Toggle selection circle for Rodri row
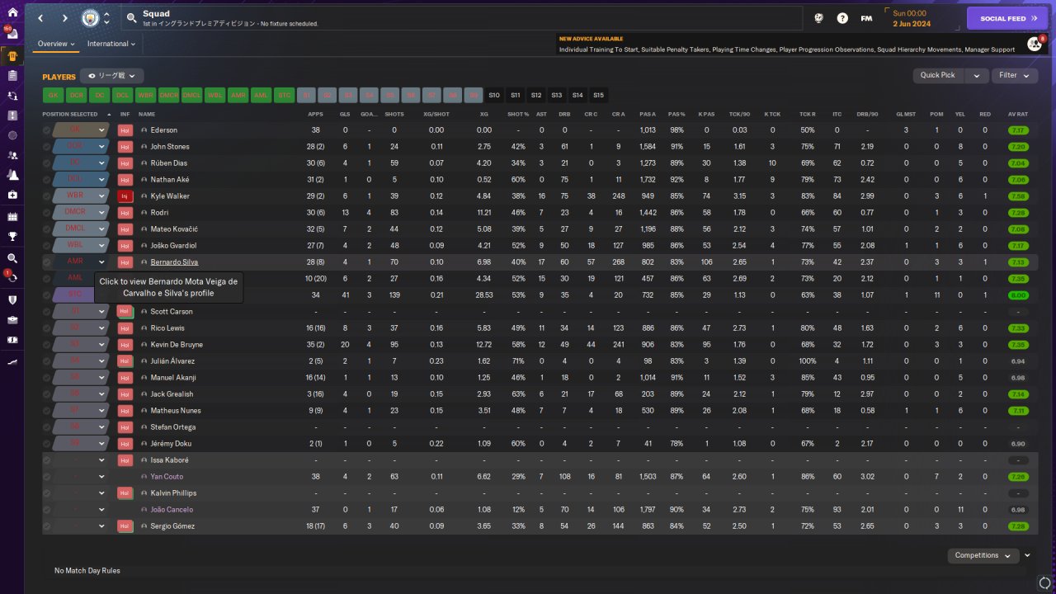This screenshot has width=1056, height=594. pos(47,213)
